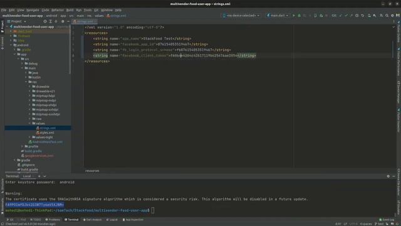Open IDE settings gear in top toolbar
The width and height of the screenshot is (401, 226).
pos(392,16)
